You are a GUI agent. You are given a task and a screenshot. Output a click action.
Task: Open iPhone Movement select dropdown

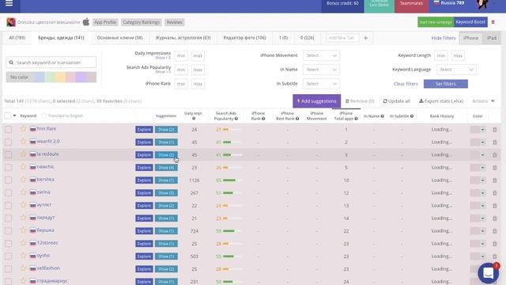tap(321, 55)
